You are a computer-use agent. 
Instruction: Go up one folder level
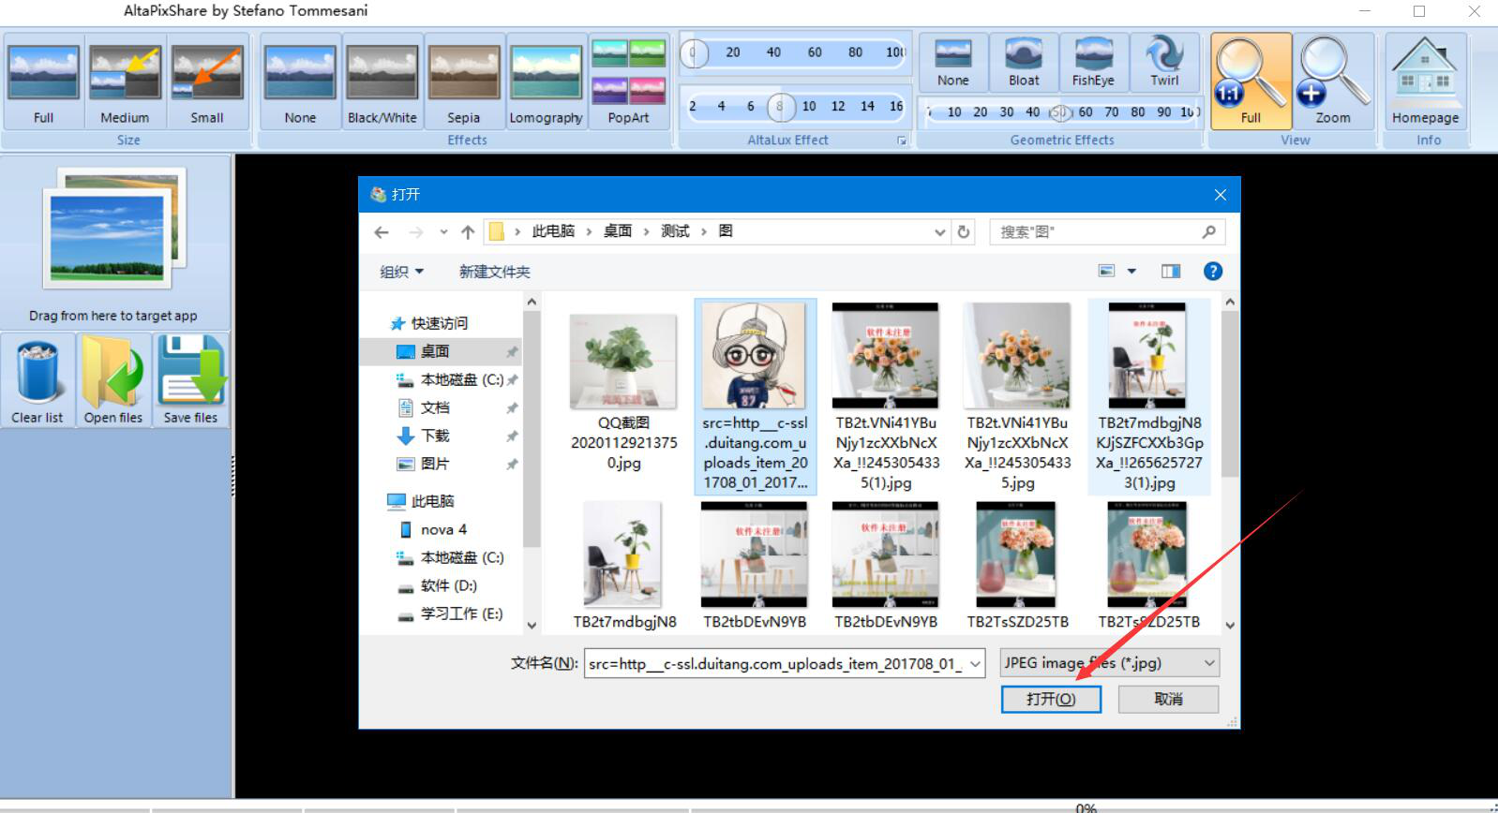point(468,232)
